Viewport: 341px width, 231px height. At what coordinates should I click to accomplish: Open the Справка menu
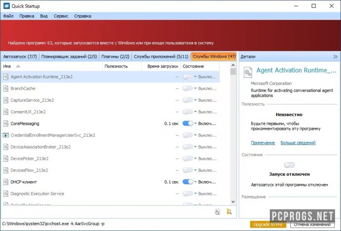pyautogui.click(x=82, y=16)
